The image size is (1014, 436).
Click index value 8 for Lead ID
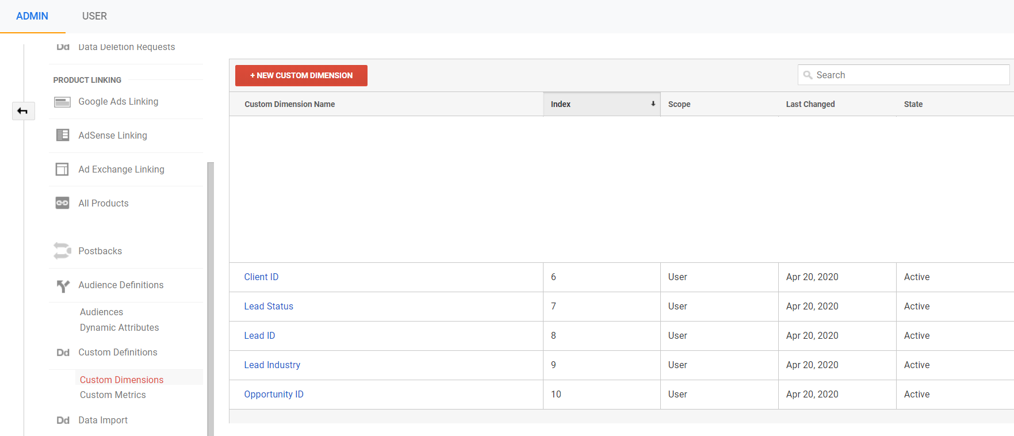(553, 336)
